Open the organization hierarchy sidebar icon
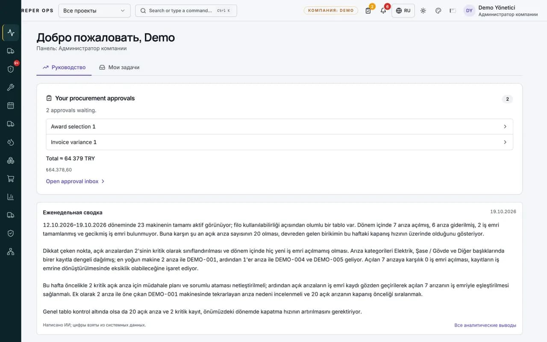Viewport: 547px width, 342px height. click(x=11, y=252)
